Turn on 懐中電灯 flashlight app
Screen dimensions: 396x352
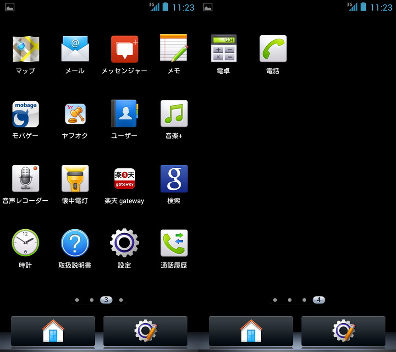coord(75,178)
